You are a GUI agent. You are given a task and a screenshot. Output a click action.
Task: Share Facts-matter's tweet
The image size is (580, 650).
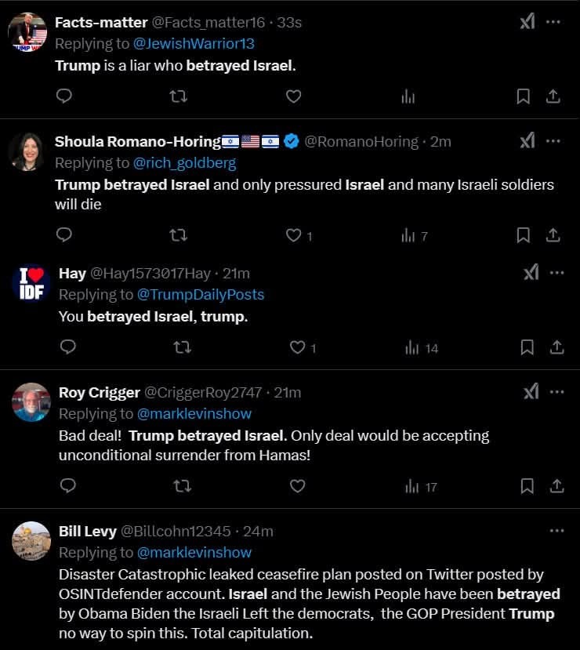tap(553, 96)
